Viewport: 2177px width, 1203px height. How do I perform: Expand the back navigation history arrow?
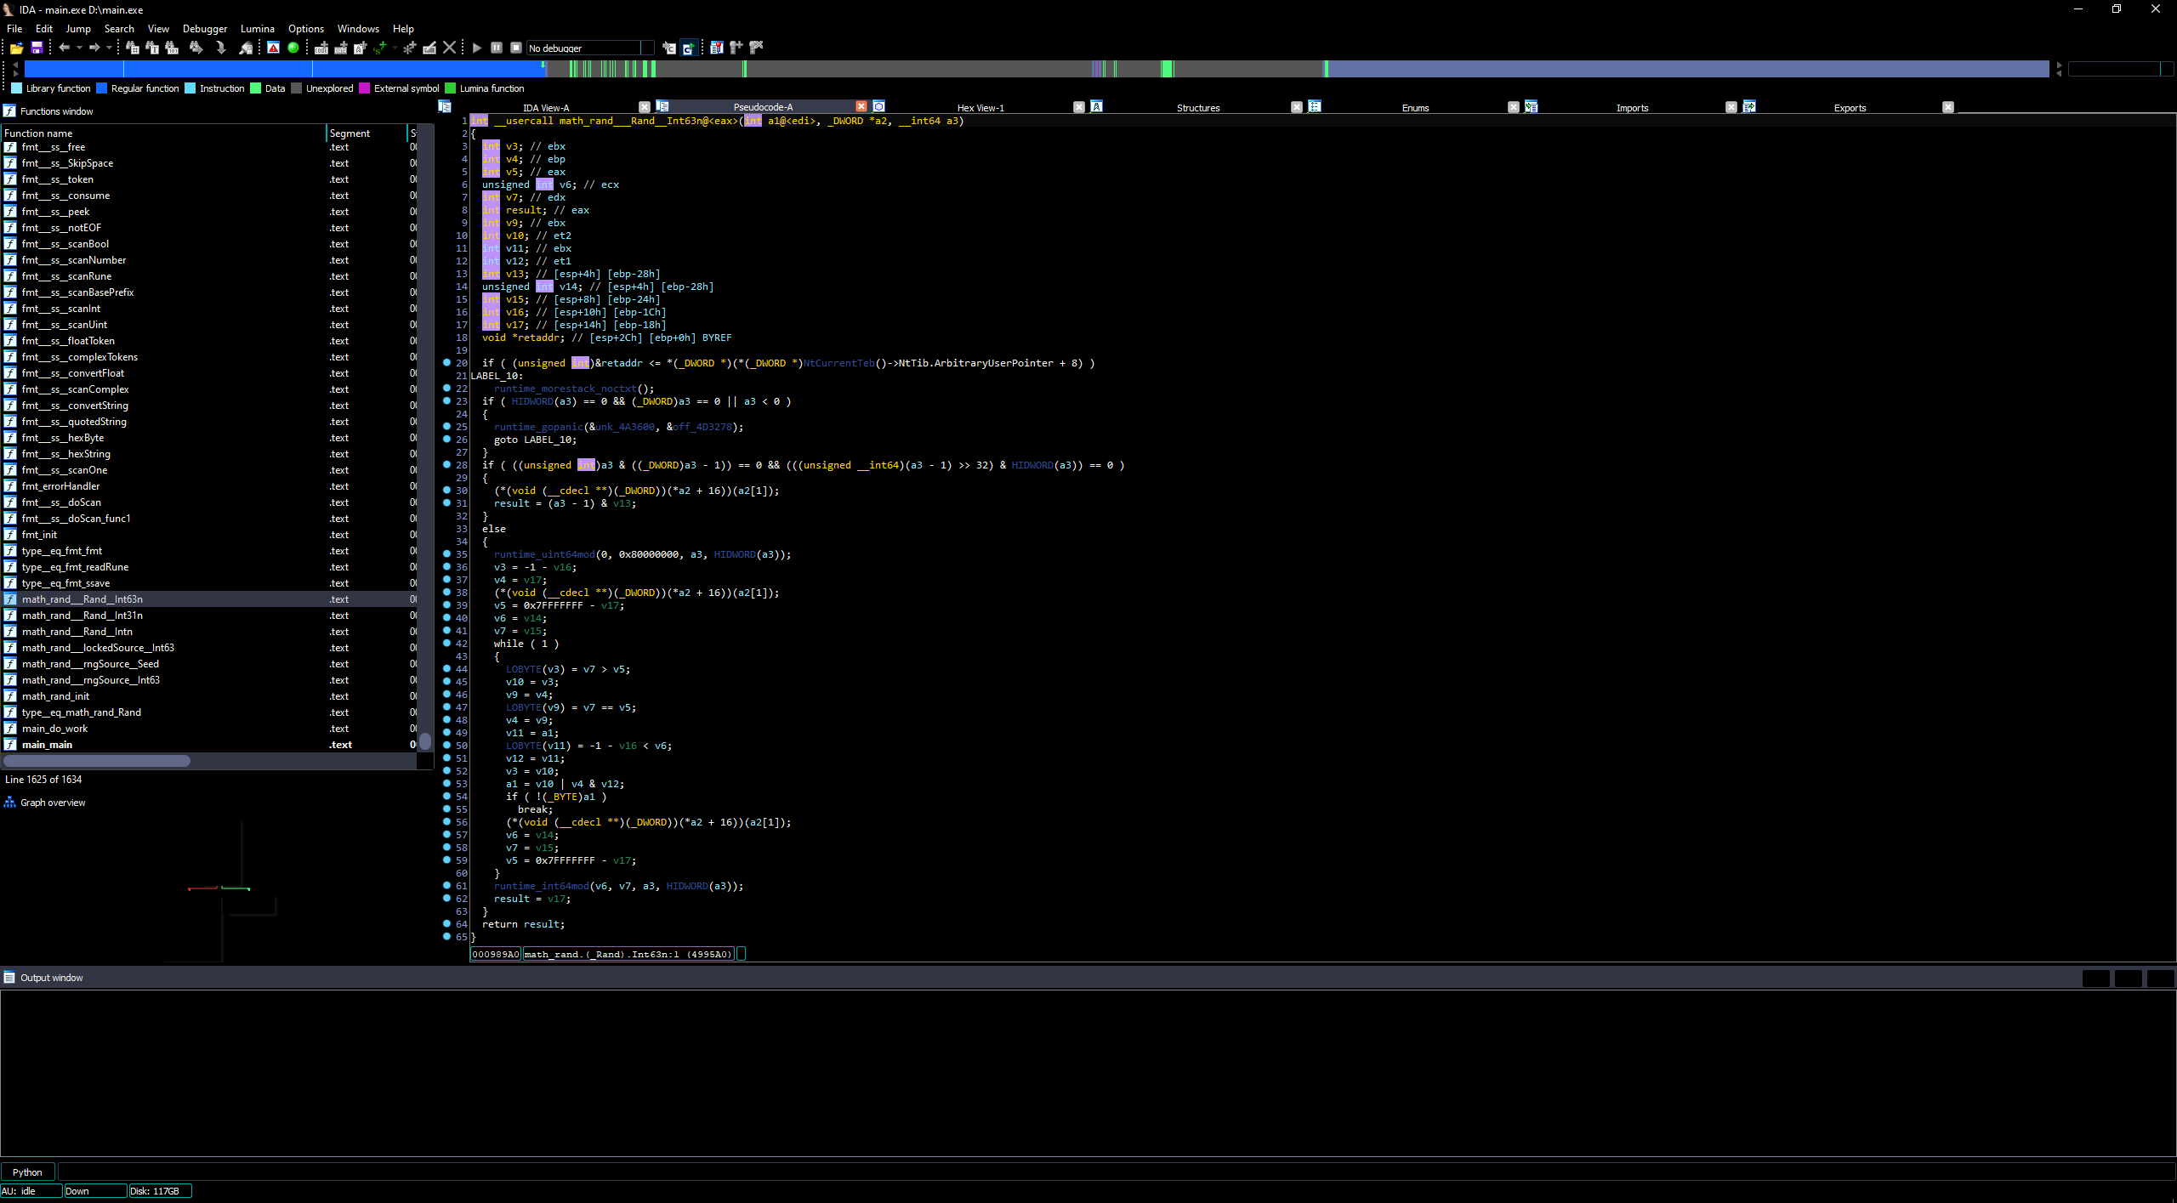pyautogui.click(x=79, y=48)
